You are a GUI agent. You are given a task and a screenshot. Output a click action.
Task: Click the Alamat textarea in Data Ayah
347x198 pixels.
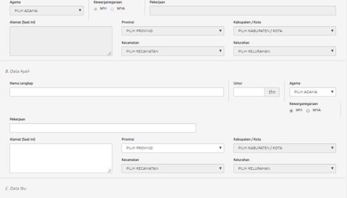coord(60,158)
